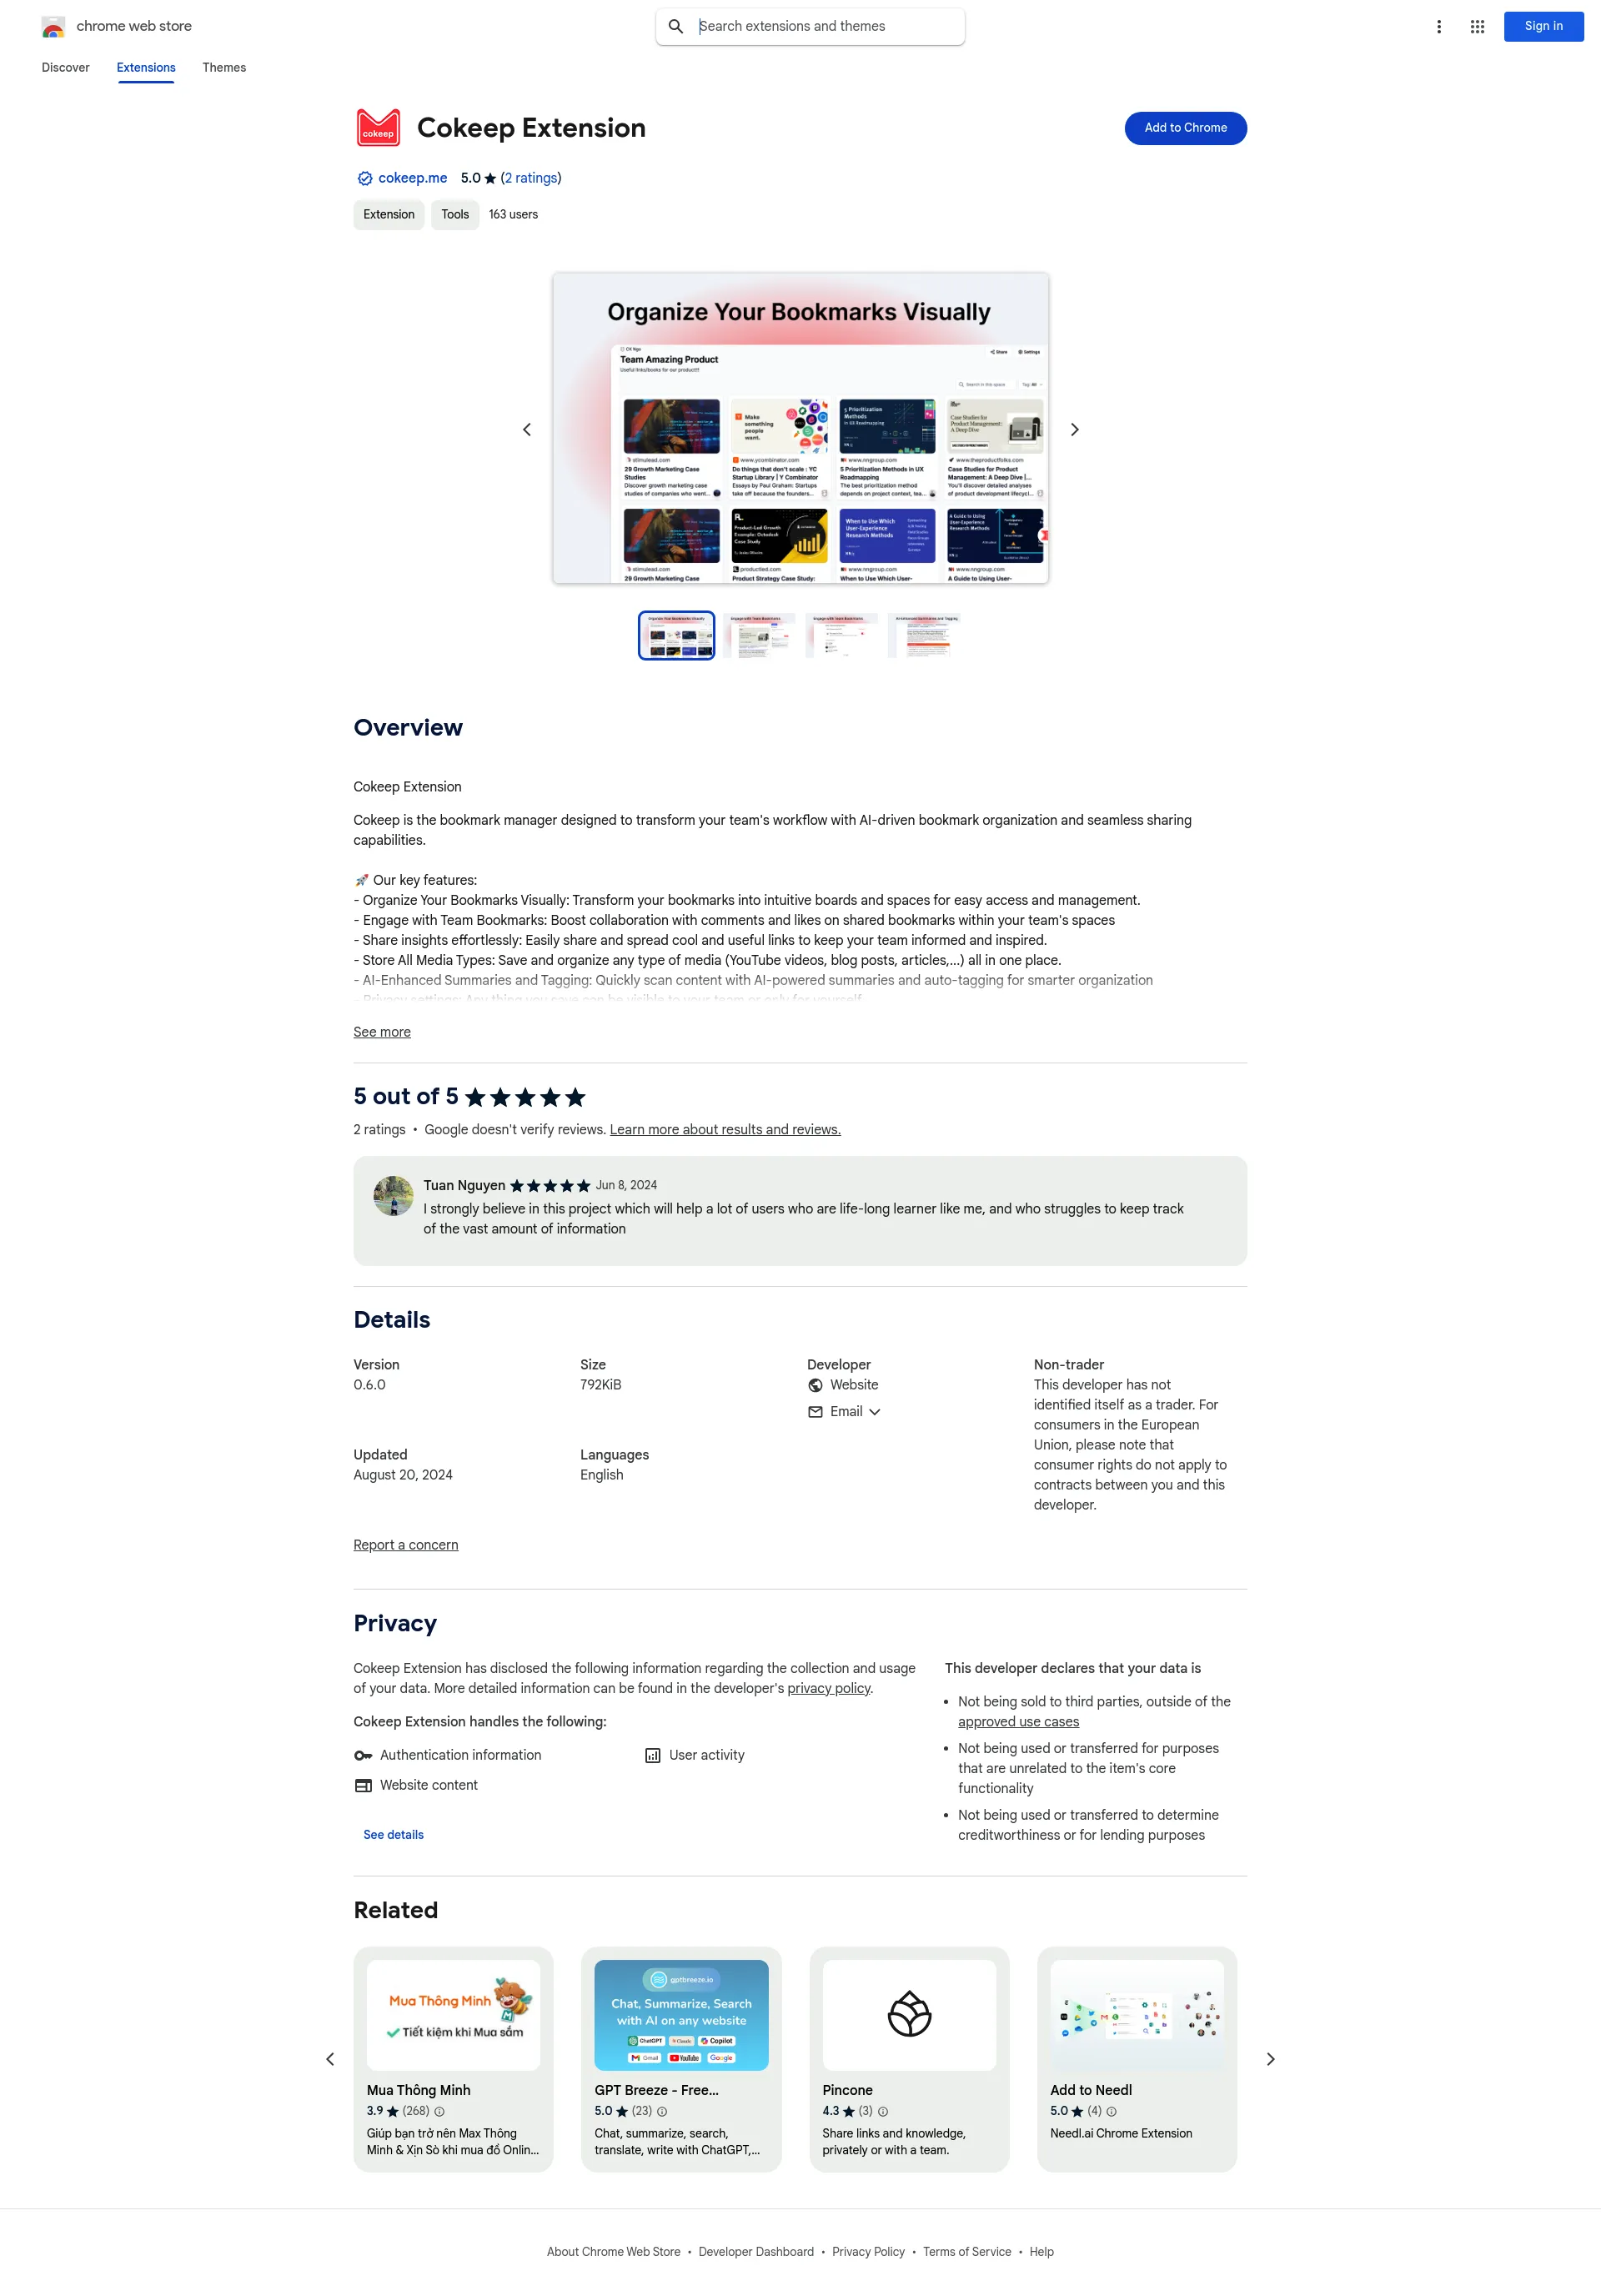Click Add to Chrome button
Screen dimensions: 1601x2296
(x=1186, y=128)
